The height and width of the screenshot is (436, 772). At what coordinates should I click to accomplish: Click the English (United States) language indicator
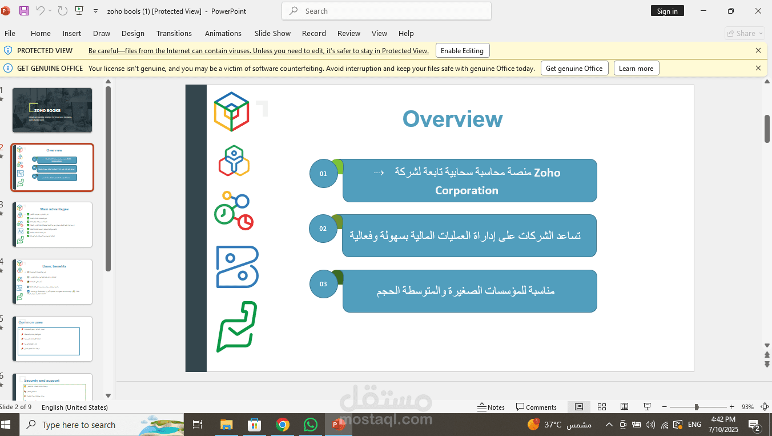(75, 407)
